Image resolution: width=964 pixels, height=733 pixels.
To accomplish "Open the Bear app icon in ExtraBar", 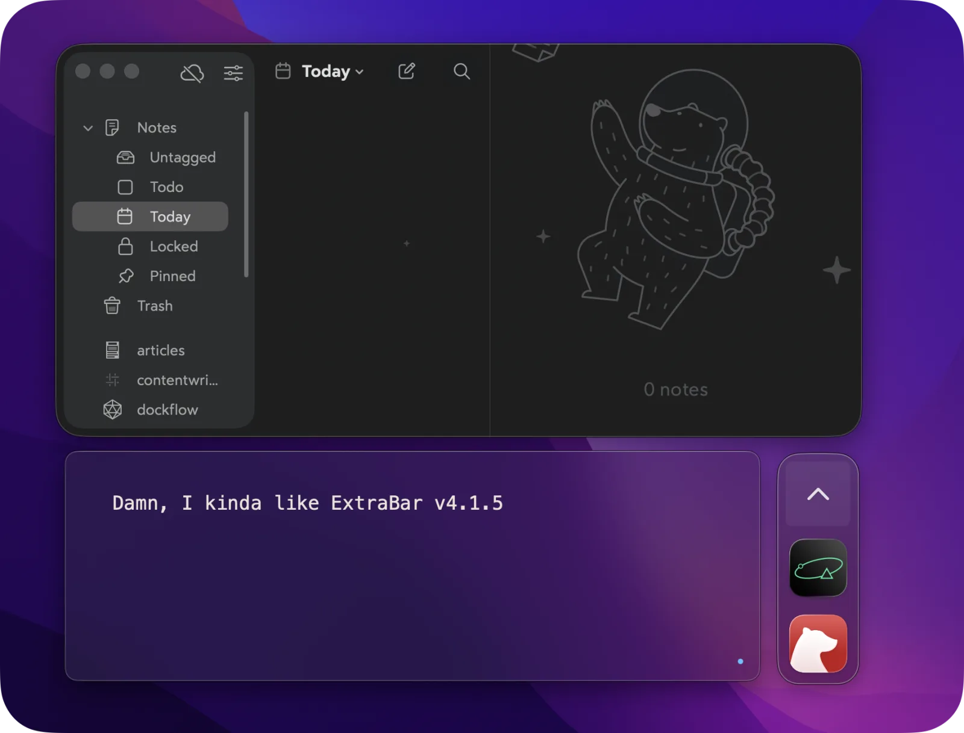I will tap(818, 643).
